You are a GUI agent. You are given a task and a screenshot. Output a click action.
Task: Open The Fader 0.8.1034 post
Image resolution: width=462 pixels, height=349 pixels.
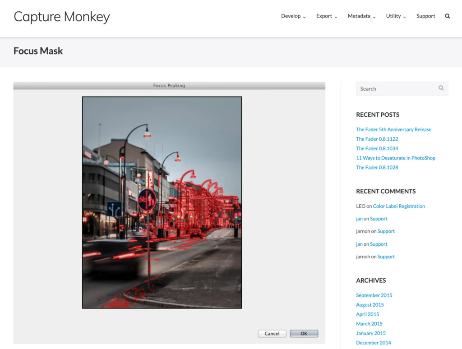pyautogui.click(x=377, y=148)
